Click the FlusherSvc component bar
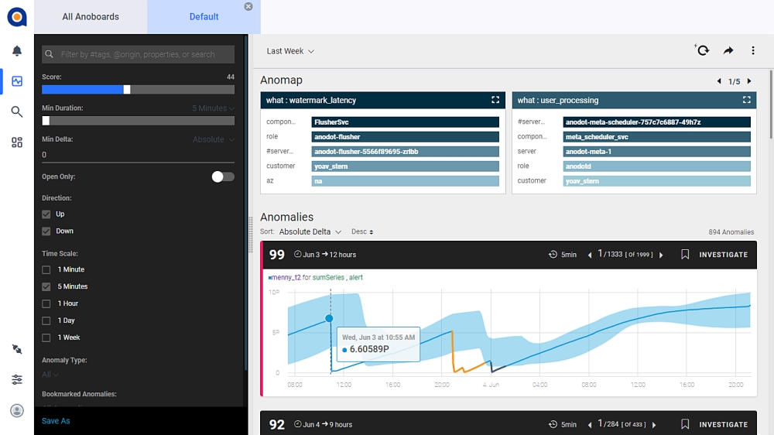The image size is (774, 435). (x=406, y=122)
